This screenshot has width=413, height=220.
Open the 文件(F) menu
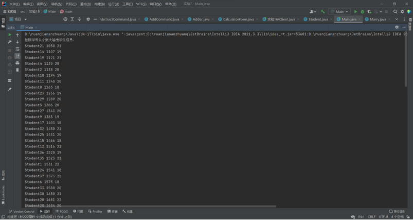click(x=14, y=4)
